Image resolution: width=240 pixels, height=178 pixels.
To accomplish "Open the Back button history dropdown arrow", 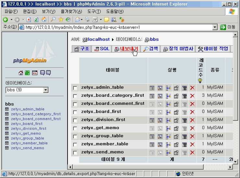I will pos(11,19).
